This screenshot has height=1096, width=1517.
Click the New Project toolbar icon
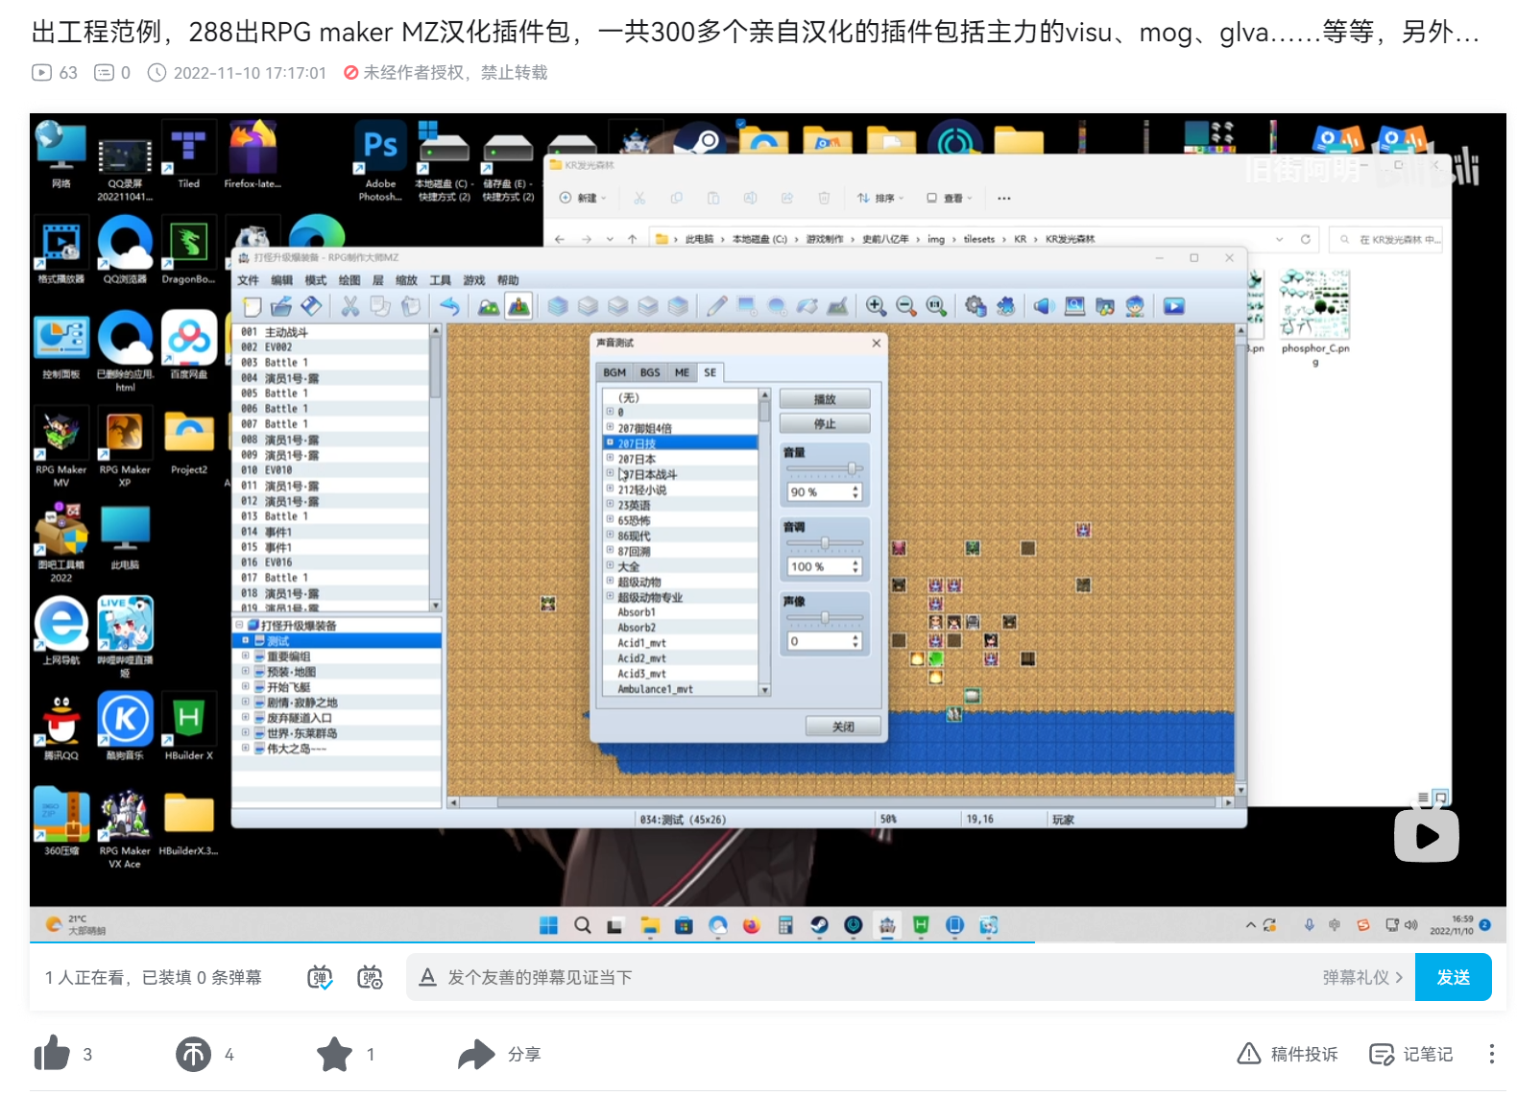pos(252,306)
